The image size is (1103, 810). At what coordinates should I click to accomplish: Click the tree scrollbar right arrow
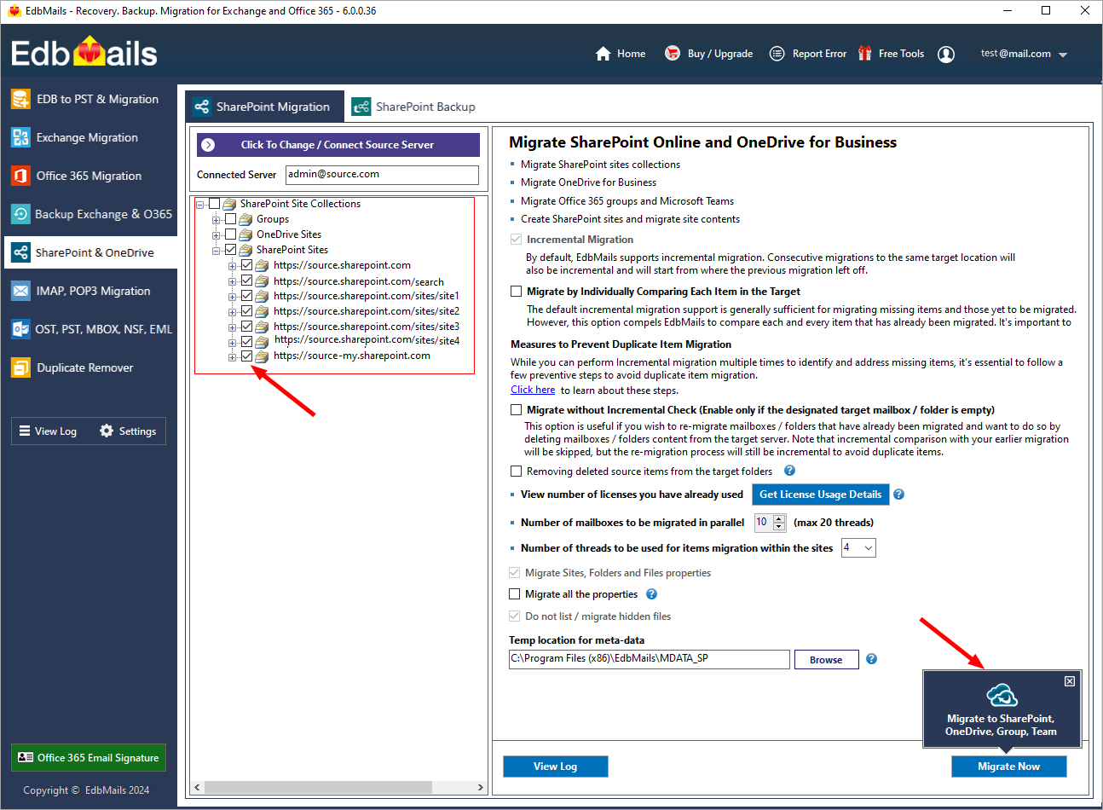coord(480,788)
